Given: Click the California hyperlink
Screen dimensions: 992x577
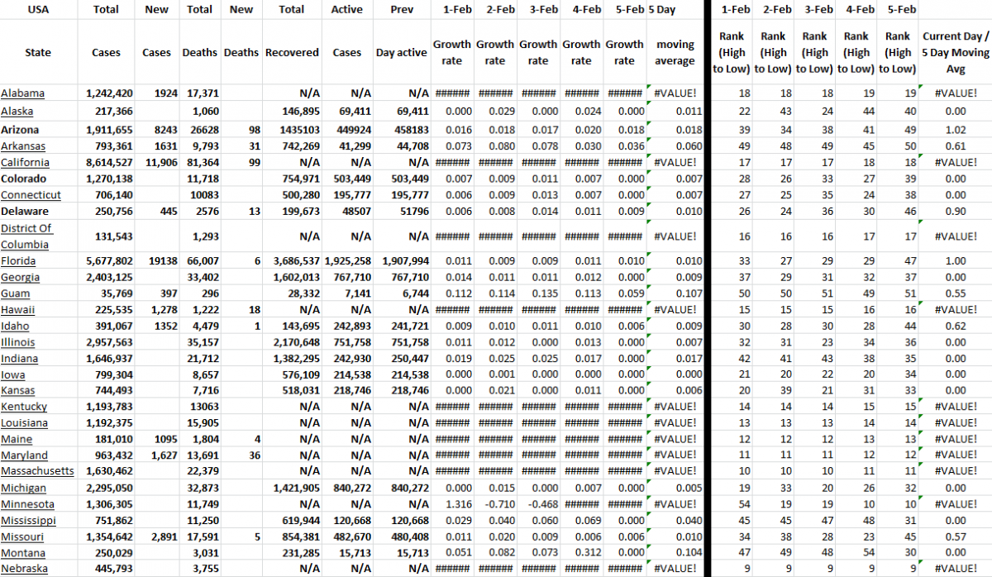Looking at the screenshot, I should pyautogui.click(x=25, y=163).
